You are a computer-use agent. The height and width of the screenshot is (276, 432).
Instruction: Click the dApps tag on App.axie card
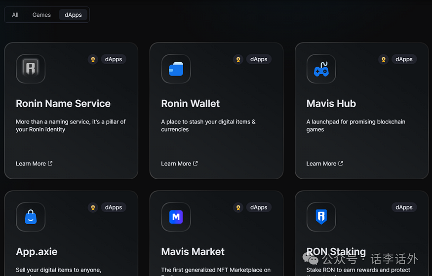(x=114, y=207)
